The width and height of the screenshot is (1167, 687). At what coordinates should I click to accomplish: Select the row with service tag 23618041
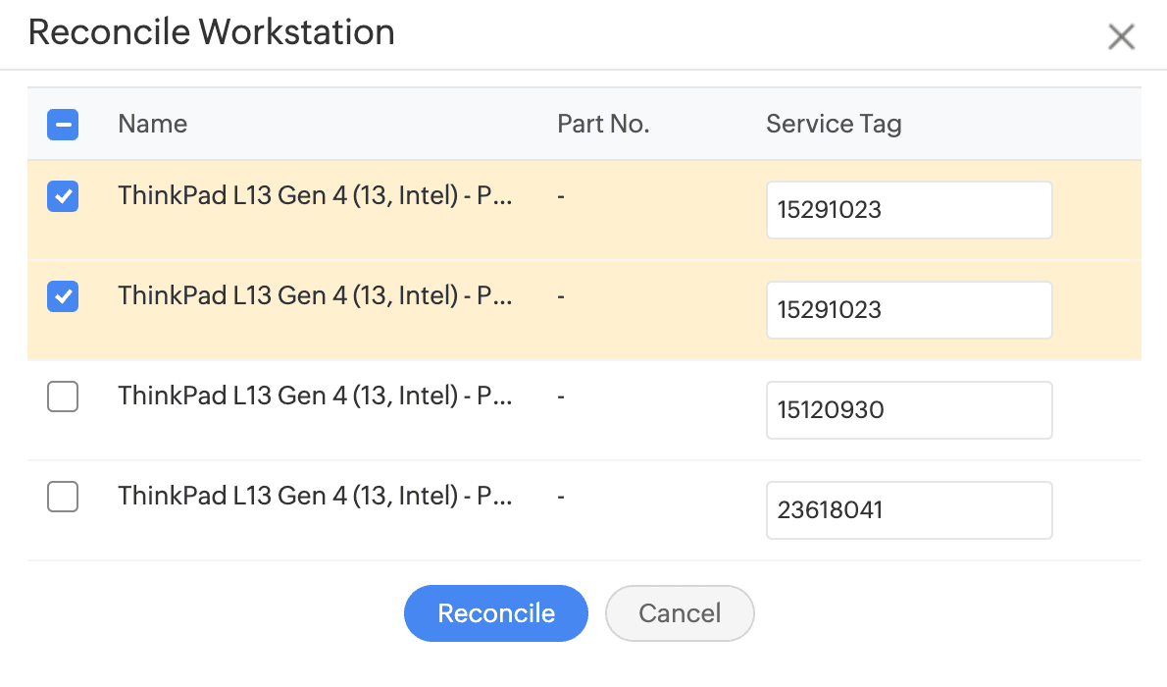(63, 497)
